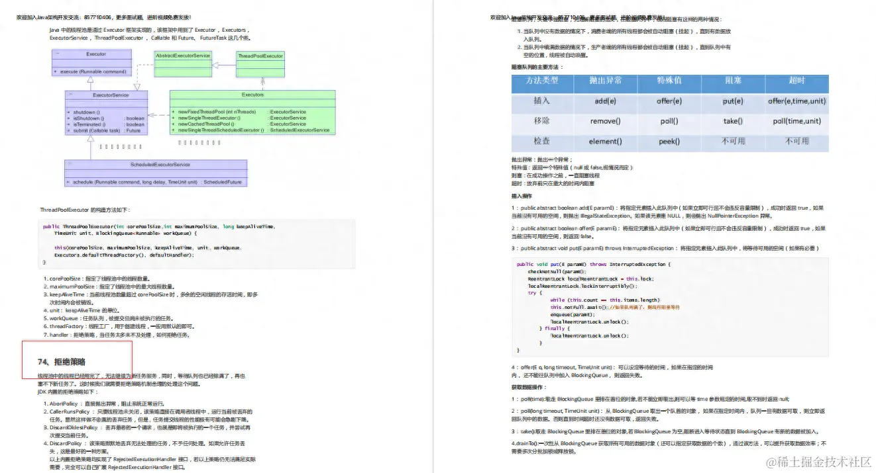
Task: Click 'schedule (Runnable command, long delay...' row
Action: coord(155,182)
